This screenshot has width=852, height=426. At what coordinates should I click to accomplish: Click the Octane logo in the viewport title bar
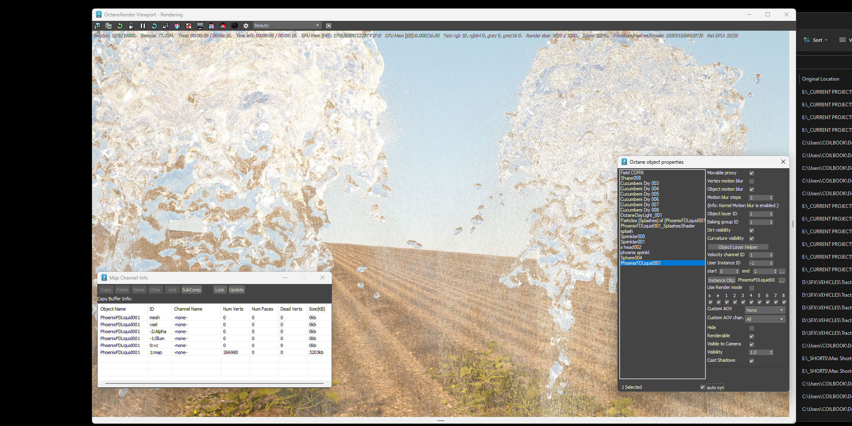click(x=99, y=14)
